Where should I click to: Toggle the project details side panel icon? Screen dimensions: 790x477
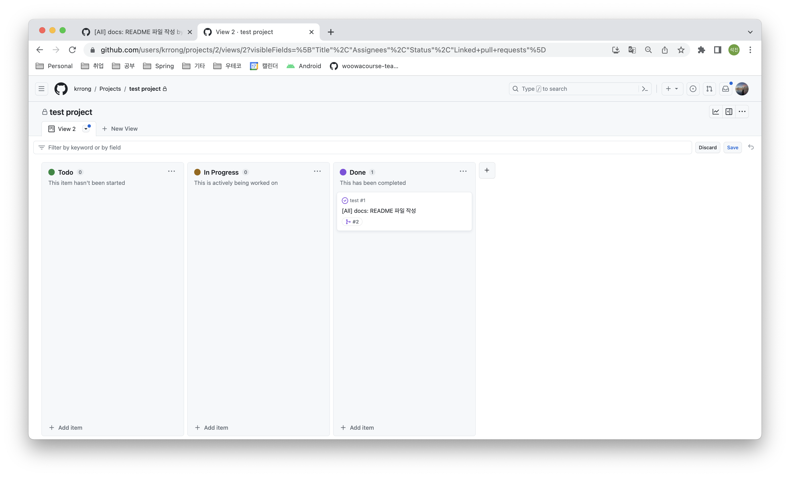click(729, 111)
